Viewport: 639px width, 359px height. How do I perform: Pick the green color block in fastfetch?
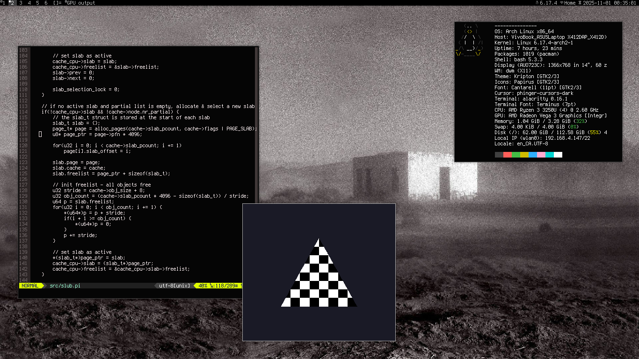tap(516, 155)
